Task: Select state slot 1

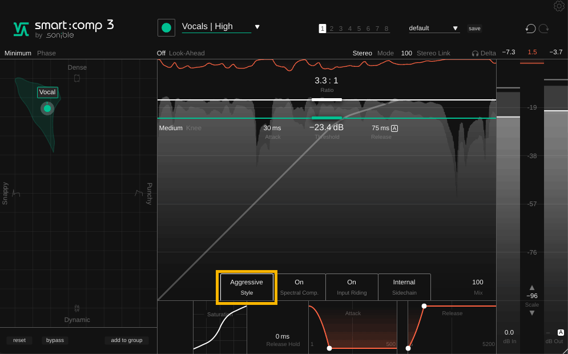Action: pos(323,29)
